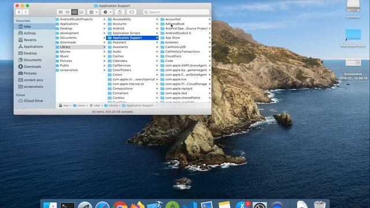Select Library folder in first column
Screen dimensions: 370x208
[81, 47]
